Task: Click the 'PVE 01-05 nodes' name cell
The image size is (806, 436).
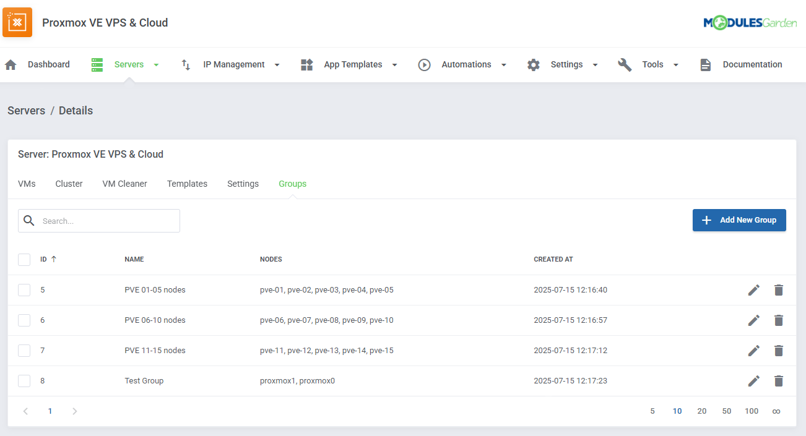Action: 155,290
